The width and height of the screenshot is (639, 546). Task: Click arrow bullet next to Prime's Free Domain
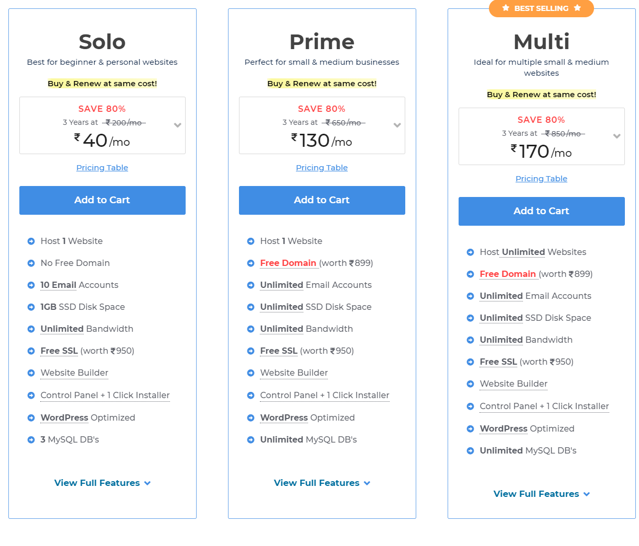pyautogui.click(x=250, y=263)
